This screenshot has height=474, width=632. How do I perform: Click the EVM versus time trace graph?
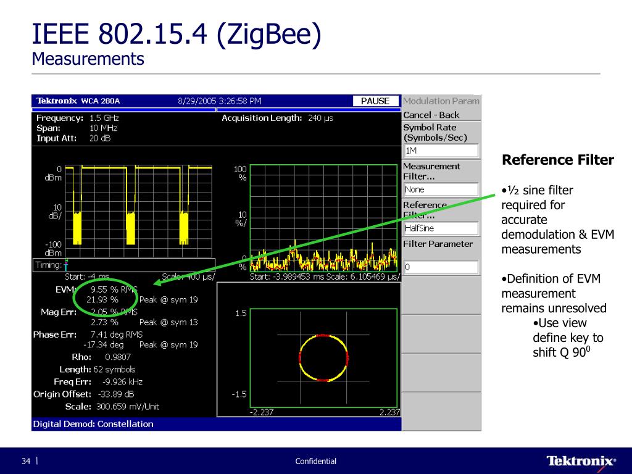(323, 218)
